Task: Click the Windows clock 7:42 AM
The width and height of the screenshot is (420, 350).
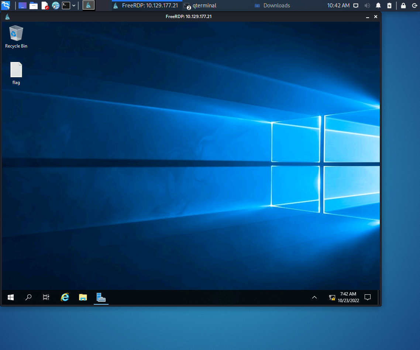Action: 348,297
